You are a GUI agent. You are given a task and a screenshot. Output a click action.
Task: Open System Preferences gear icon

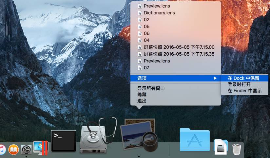[x=26, y=149]
